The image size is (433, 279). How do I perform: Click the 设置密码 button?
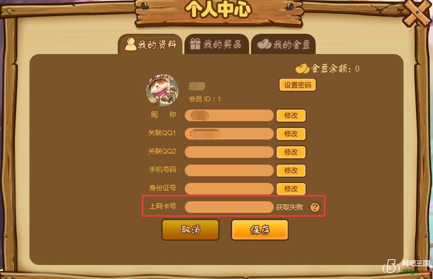pos(297,85)
